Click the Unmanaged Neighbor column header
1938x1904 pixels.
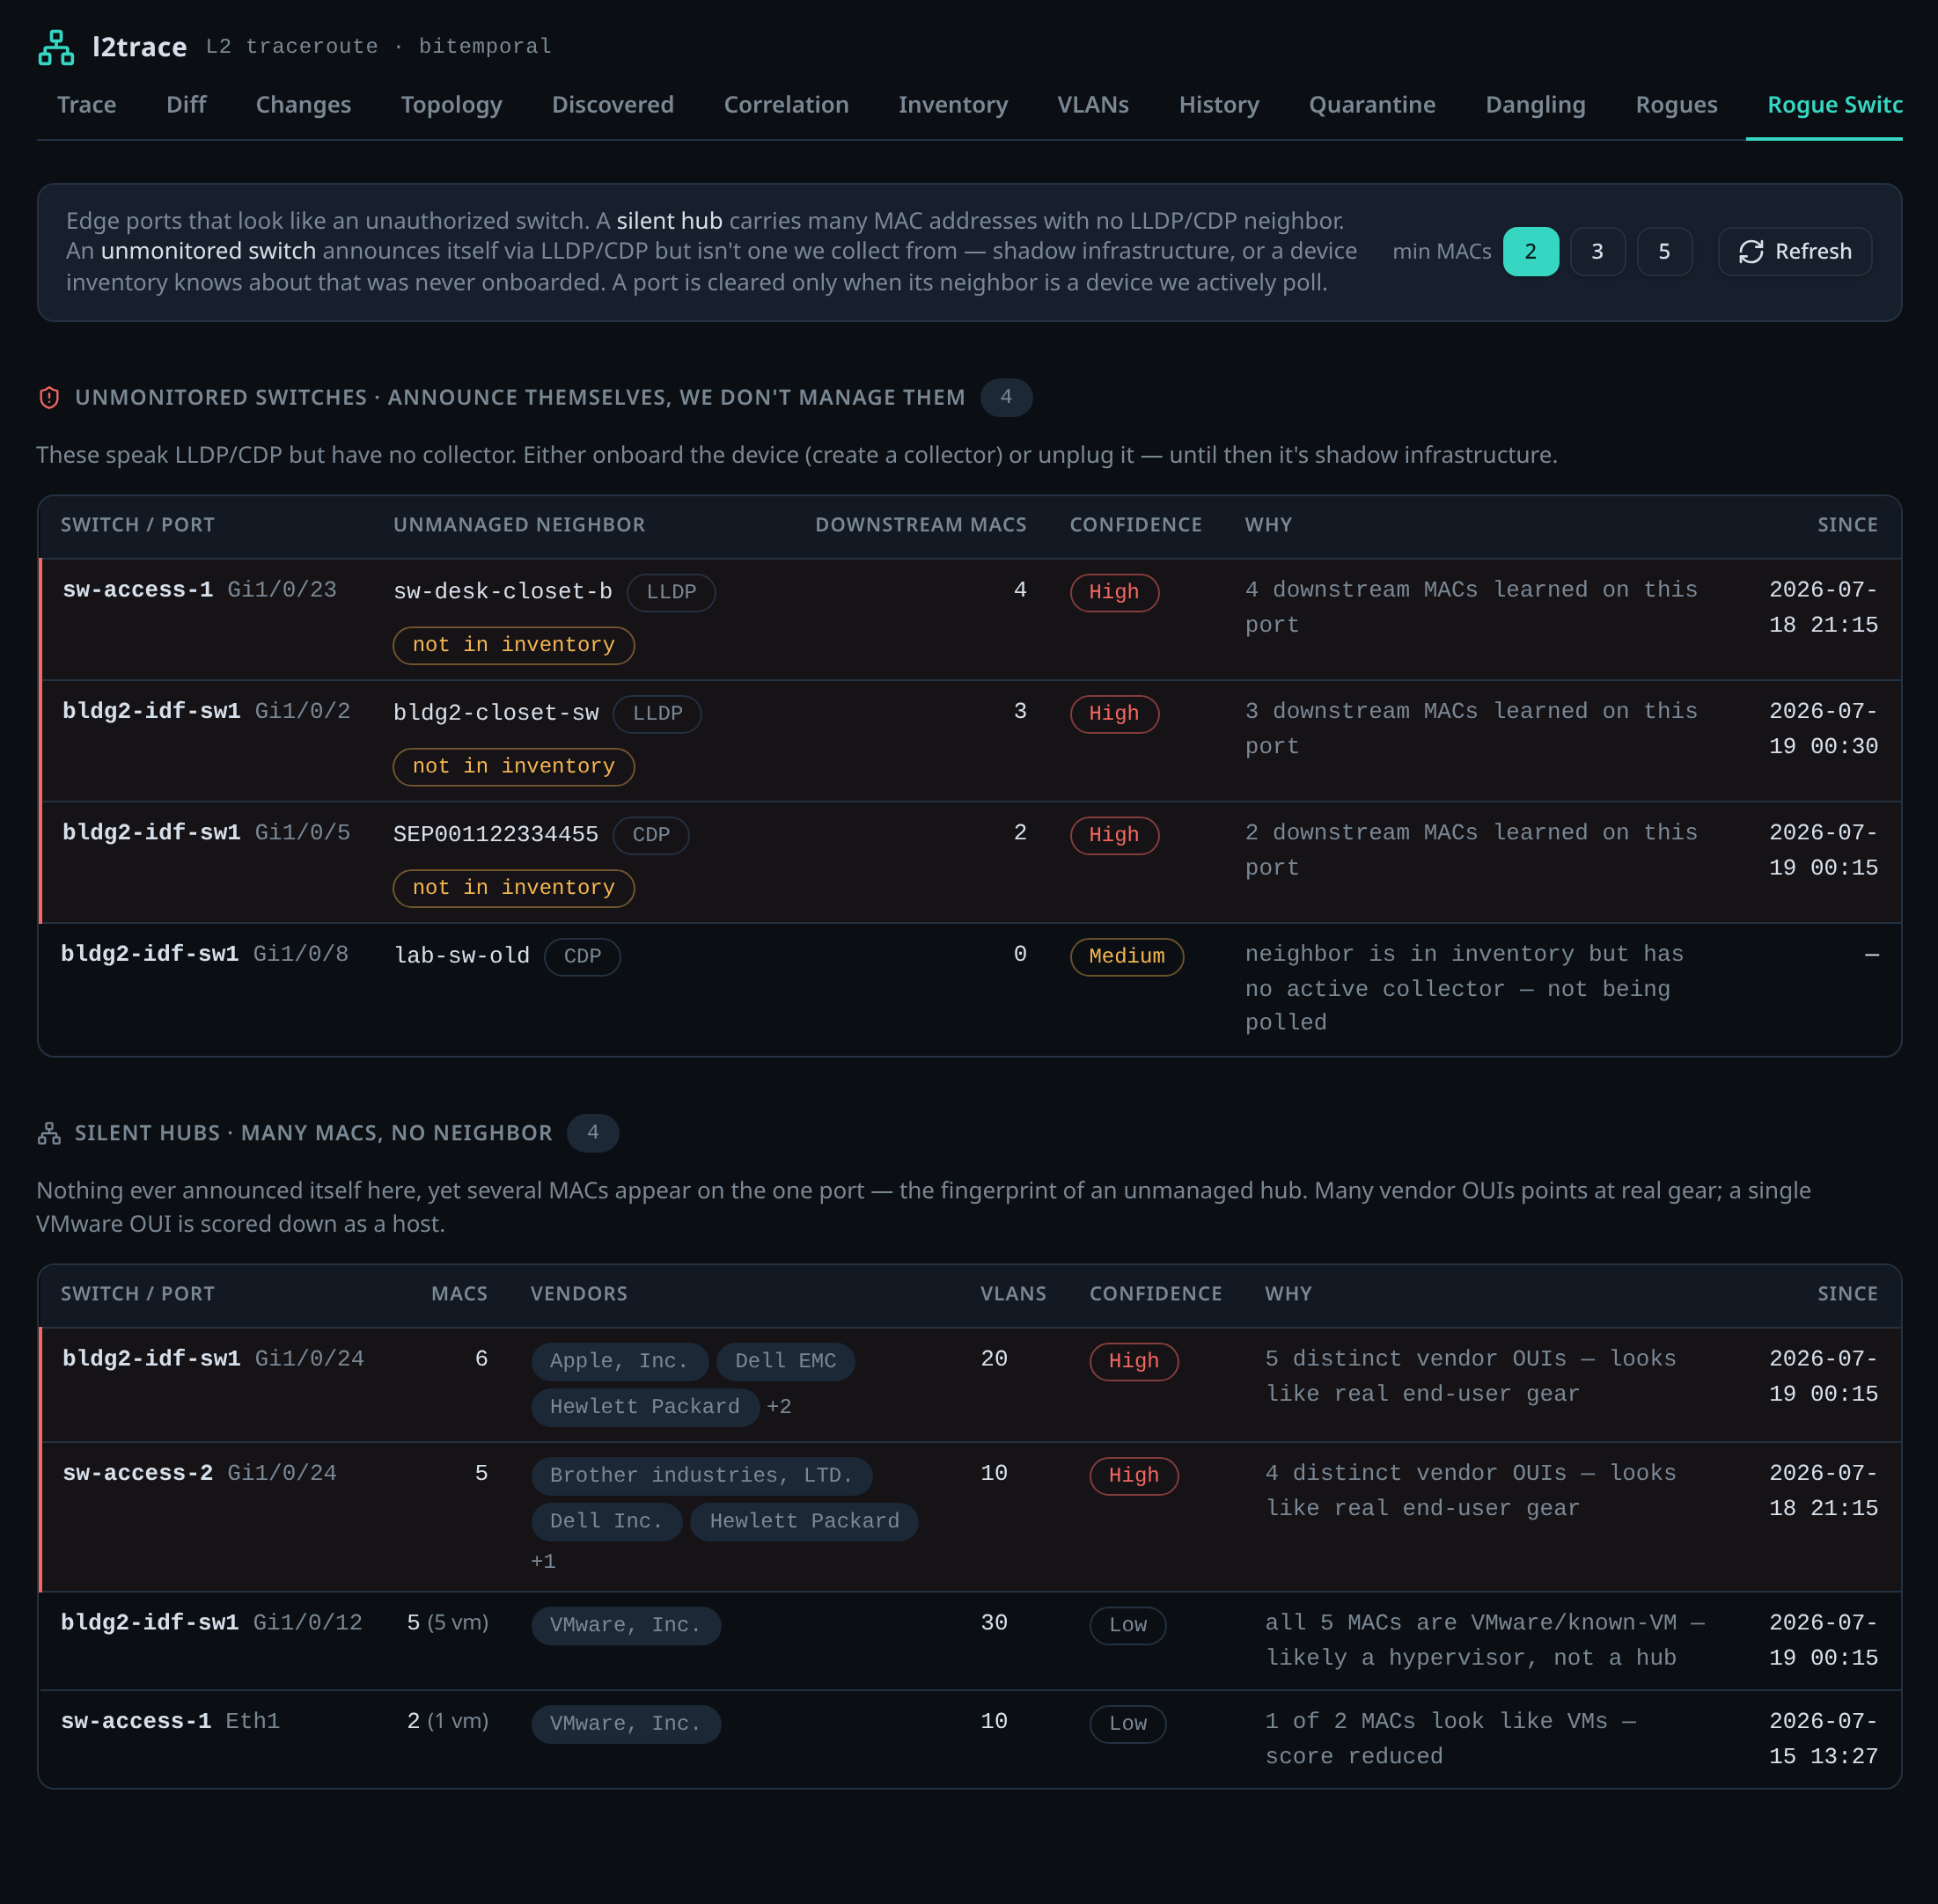(519, 526)
